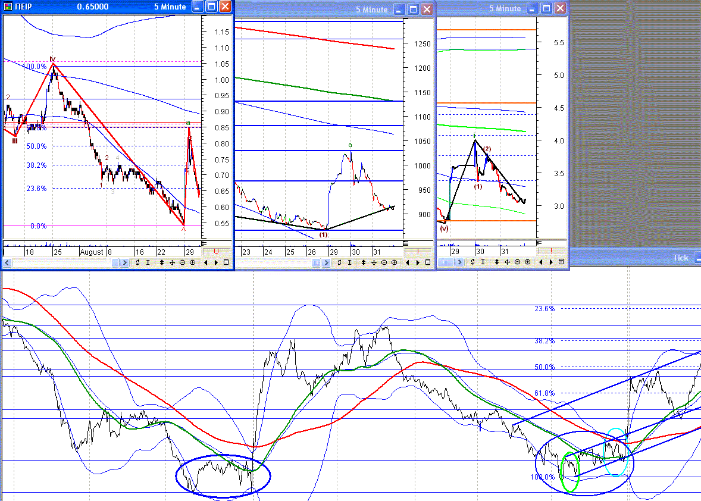The image size is (701, 501).
Task: Click next triangle in middle 5 Minute window
Action: tap(418, 262)
